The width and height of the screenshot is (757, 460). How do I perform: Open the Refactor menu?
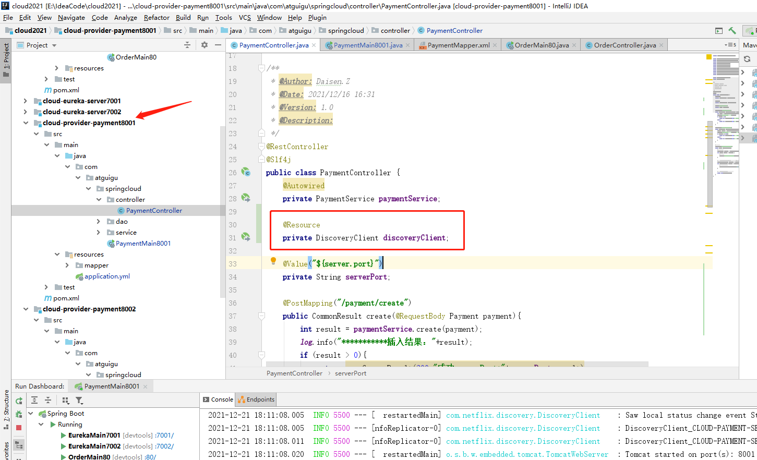tap(157, 17)
